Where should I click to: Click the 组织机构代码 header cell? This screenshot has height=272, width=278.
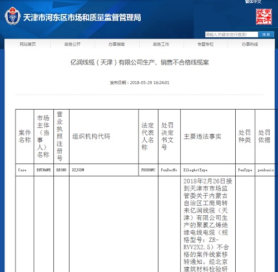(104, 136)
